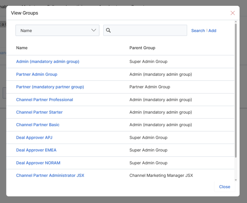The height and width of the screenshot is (203, 247).
Task: Open Channel Partner Professional group
Action: tap(44, 100)
